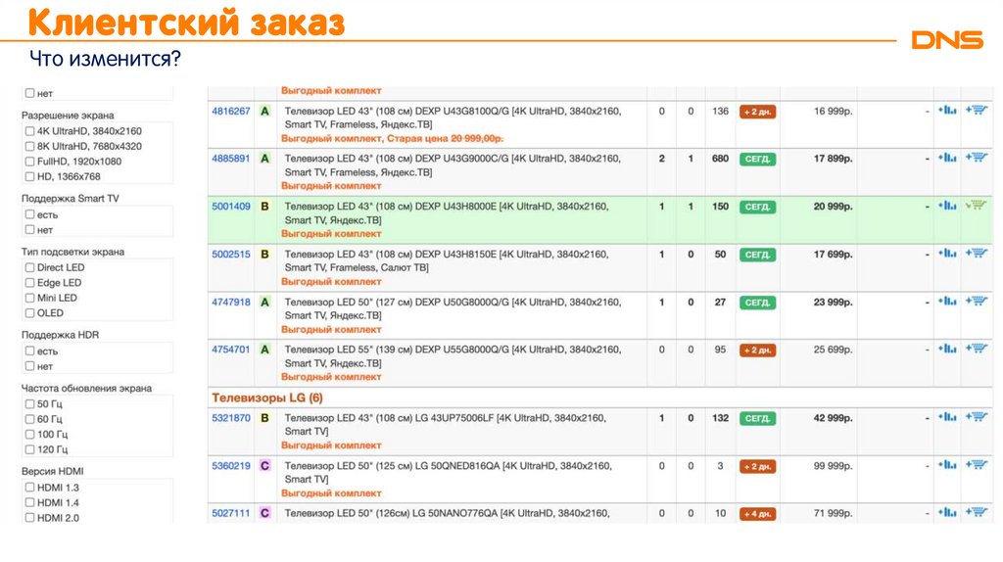Image resolution: width=1003 pixels, height=562 pixels.
Task: Click 'Выгодный комплект' under LG 50QNED816QA
Action: point(331,493)
